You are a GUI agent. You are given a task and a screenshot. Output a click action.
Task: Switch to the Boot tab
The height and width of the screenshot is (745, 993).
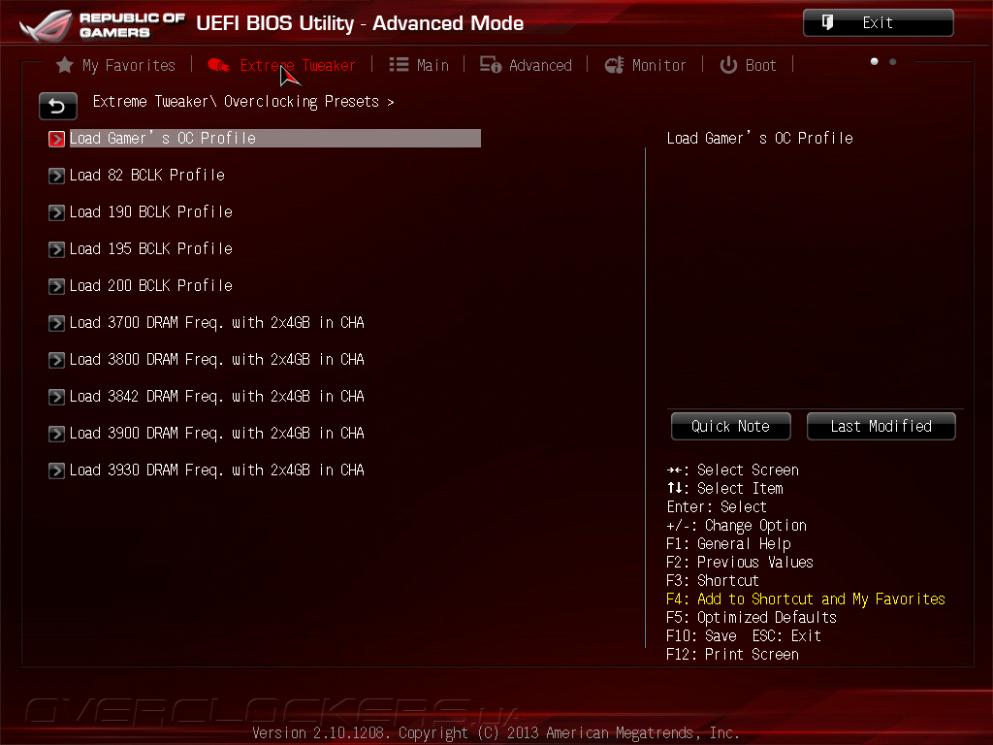[x=748, y=65]
